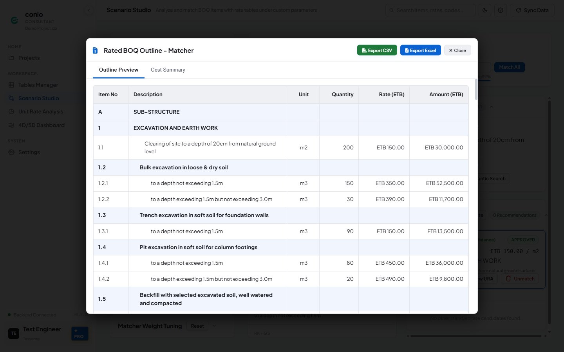Image resolution: width=564 pixels, height=352 pixels.
Task: Collapse the sidebar with the chevron
Action: click(89, 10)
